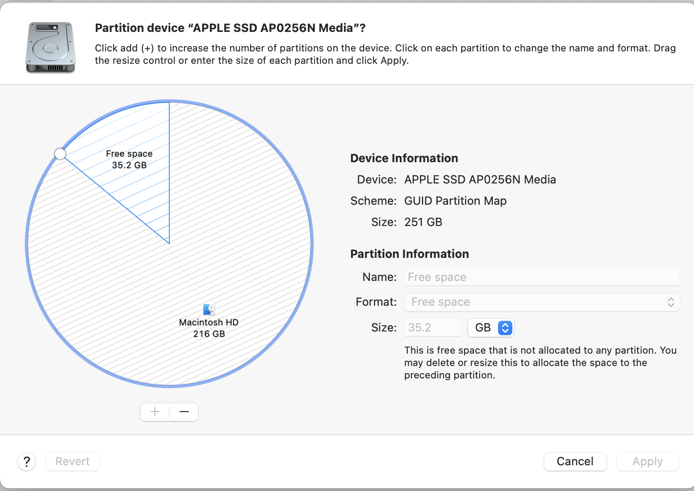The image size is (694, 491).
Task: Click the Revert button
Action: pyautogui.click(x=72, y=461)
